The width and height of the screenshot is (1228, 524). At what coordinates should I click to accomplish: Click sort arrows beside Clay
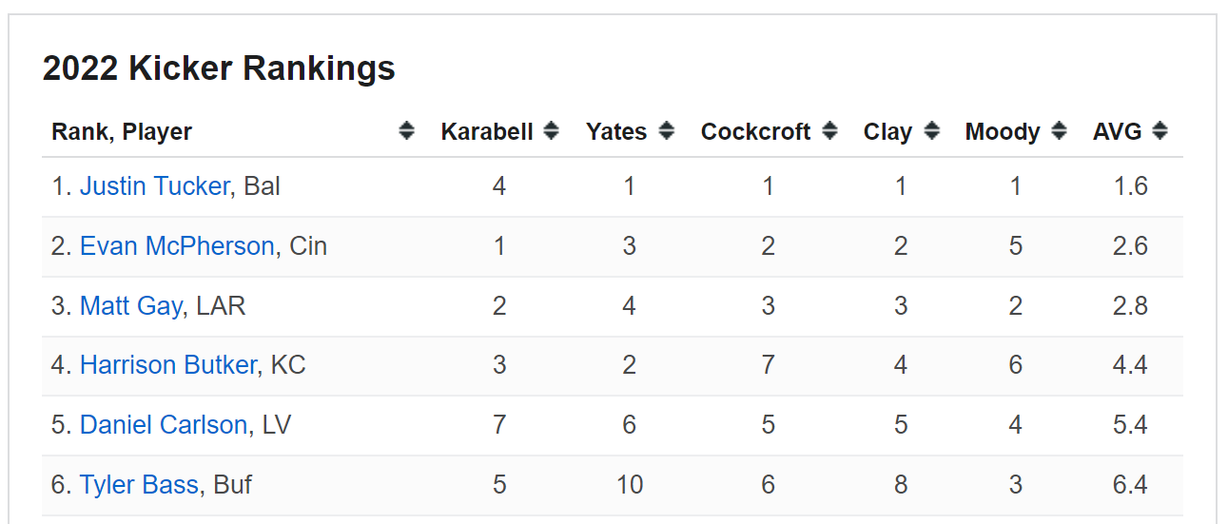point(932,131)
